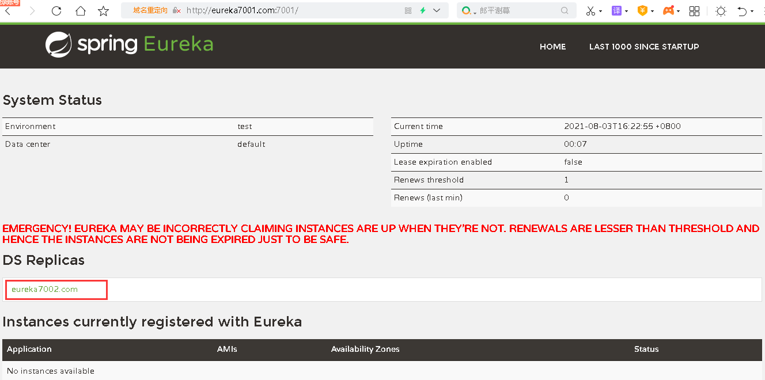Image resolution: width=765 pixels, height=380 pixels.
Task: Open LAST 1000 SINCE STARTUP menu item
Action: (x=644, y=47)
